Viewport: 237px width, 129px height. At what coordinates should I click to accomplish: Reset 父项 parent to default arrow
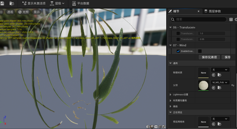[233, 85]
